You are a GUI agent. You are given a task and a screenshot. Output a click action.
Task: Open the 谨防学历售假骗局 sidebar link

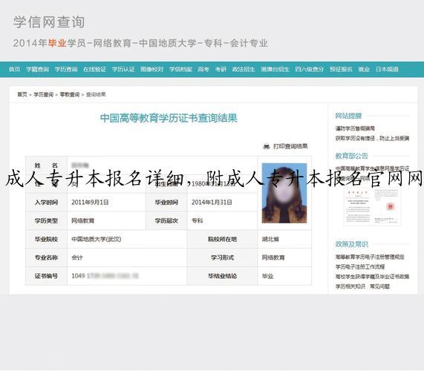coord(355,128)
